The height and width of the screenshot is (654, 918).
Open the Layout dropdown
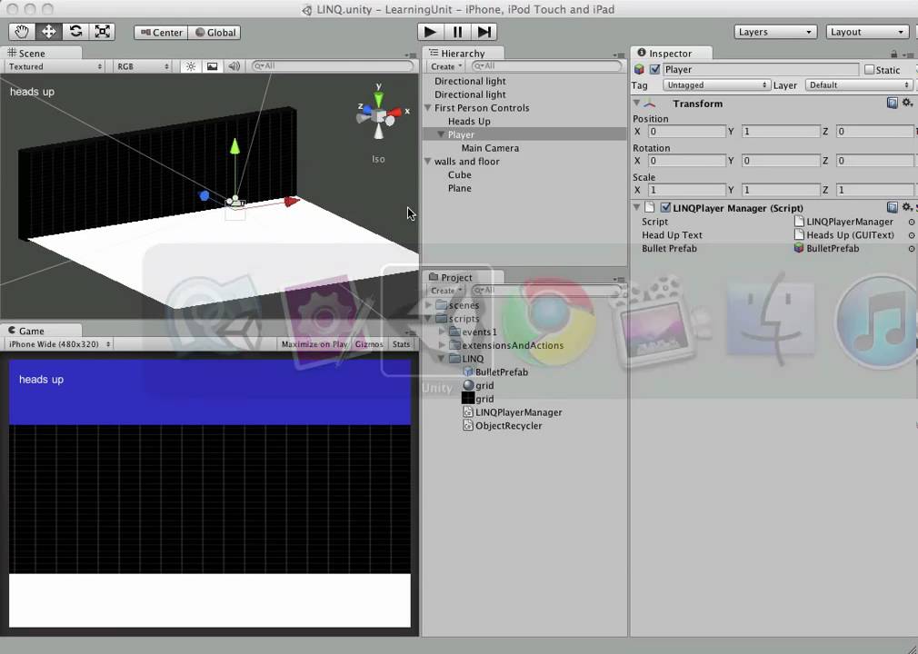(867, 32)
